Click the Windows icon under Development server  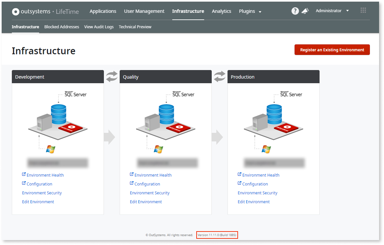[x=50, y=149]
